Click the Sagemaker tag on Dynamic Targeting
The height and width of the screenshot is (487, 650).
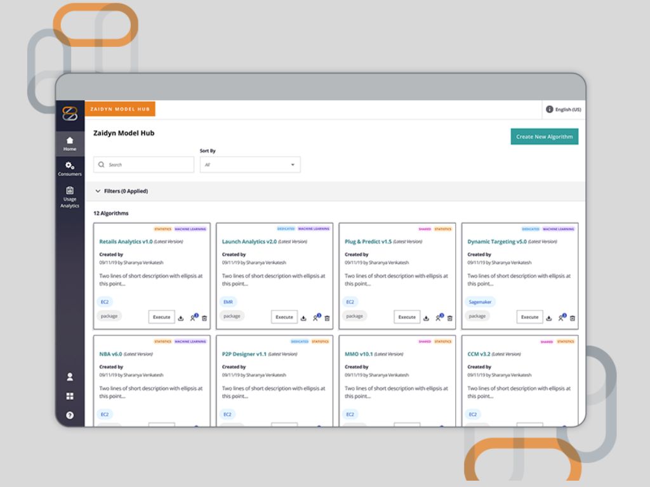481,302
